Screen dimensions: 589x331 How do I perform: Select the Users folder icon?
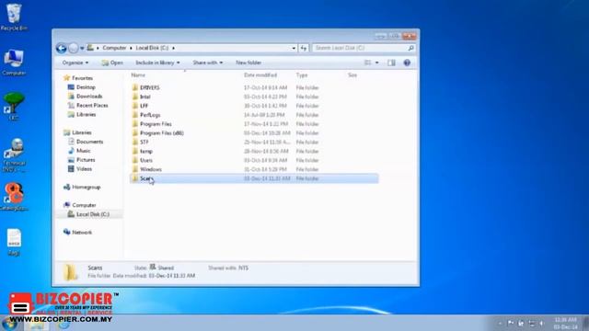135,160
